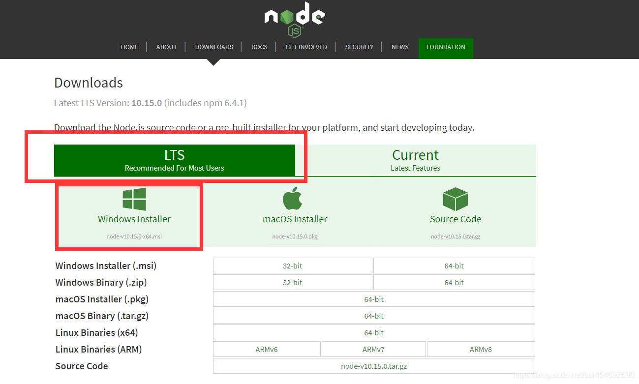Click node-v10.15.0.tar.gz under Source Code icon
The height and width of the screenshot is (384, 639).
pyautogui.click(x=456, y=236)
